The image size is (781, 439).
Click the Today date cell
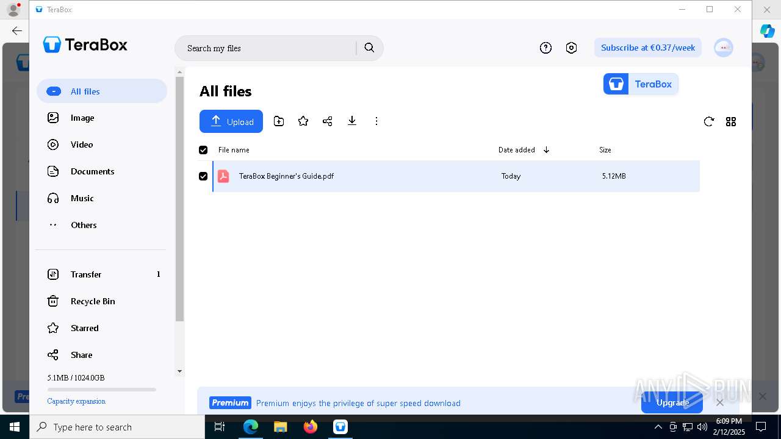pyautogui.click(x=511, y=176)
